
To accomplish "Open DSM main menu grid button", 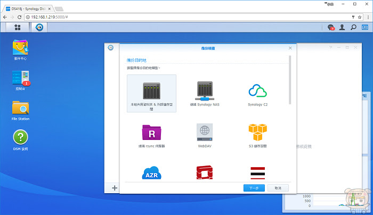I will point(18,27).
